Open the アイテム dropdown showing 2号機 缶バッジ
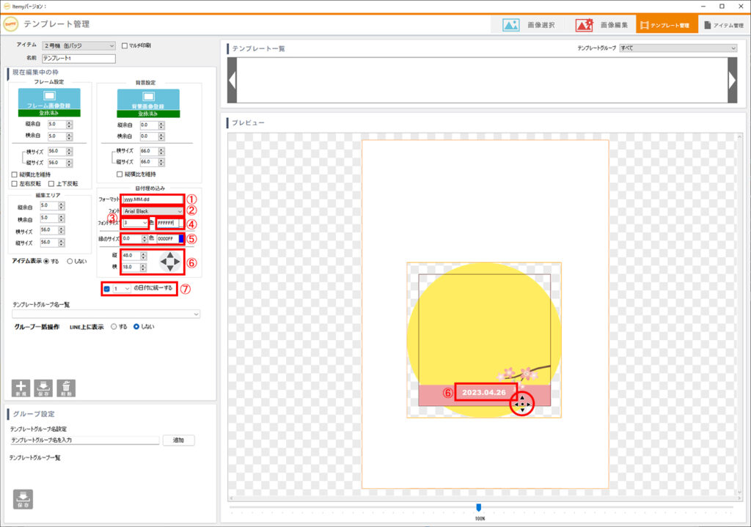The width and height of the screenshot is (751, 527). tap(78, 45)
